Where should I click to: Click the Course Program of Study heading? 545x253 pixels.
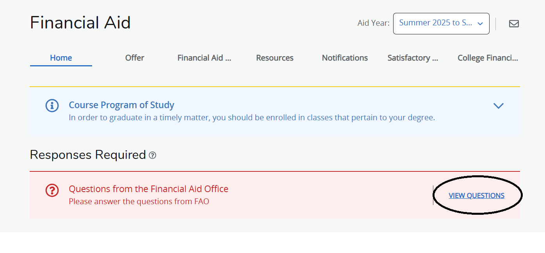[x=121, y=105]
